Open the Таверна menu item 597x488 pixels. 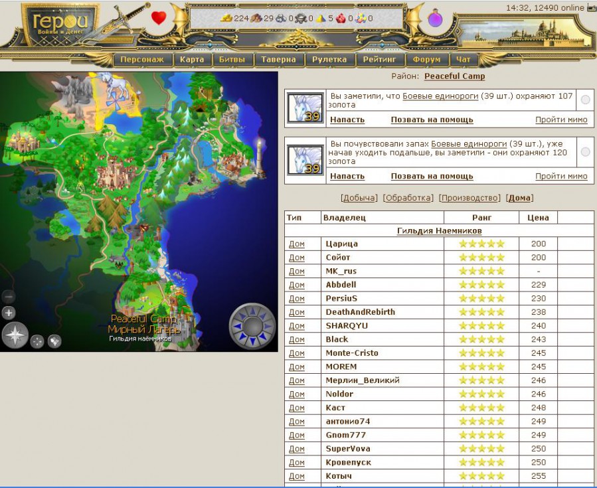[278, 60]
